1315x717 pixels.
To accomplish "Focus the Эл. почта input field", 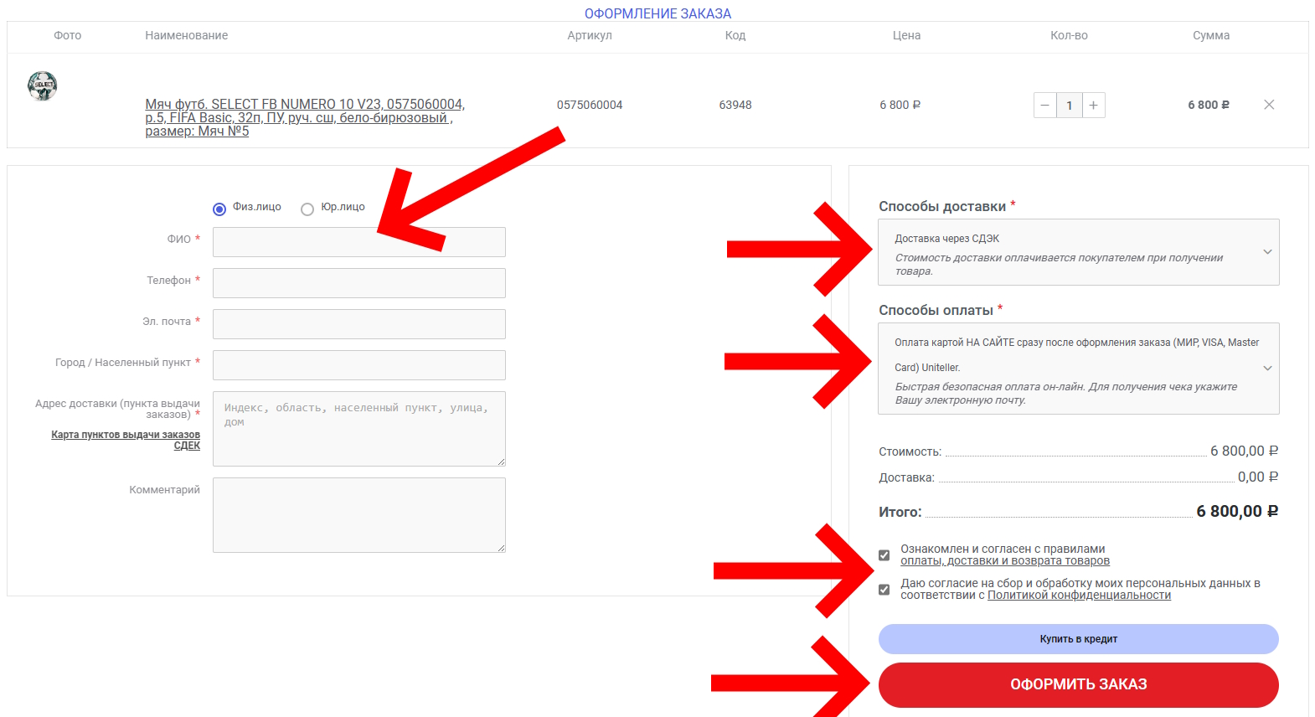I will [358, 324].
